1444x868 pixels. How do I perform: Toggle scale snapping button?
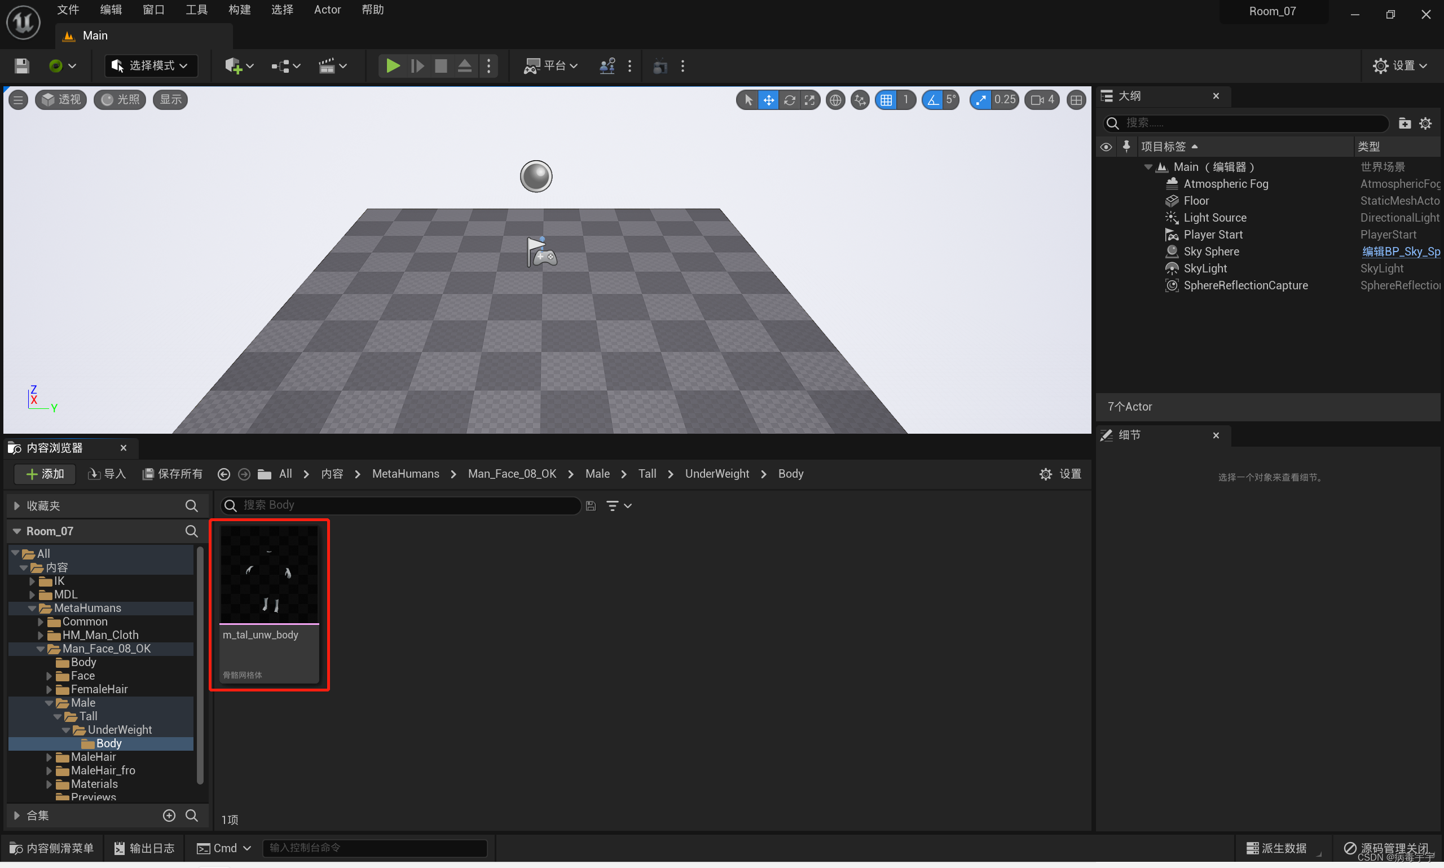981,100
